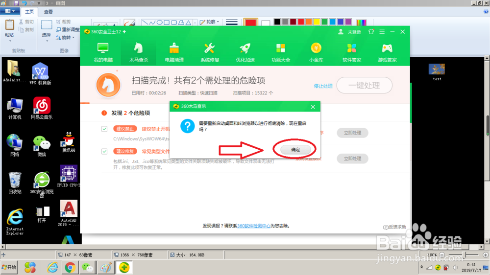Switch to the 主页 ribbon tab
The image size is (490, 275).
coord(29,12)
